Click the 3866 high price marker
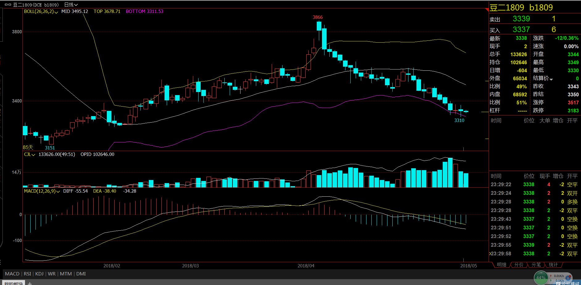Image resolution: width=581 pixels, height=285 pixels. pos(318,17)
